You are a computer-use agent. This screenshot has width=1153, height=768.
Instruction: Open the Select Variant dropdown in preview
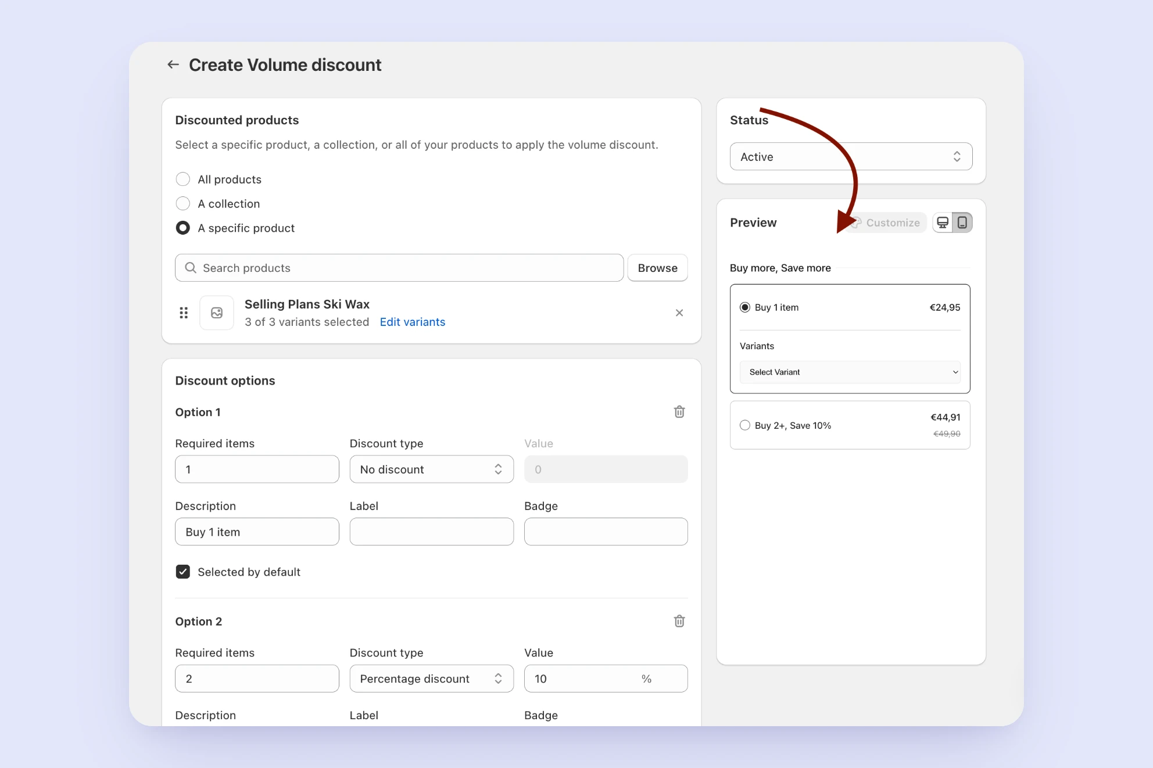pos(850,372)
